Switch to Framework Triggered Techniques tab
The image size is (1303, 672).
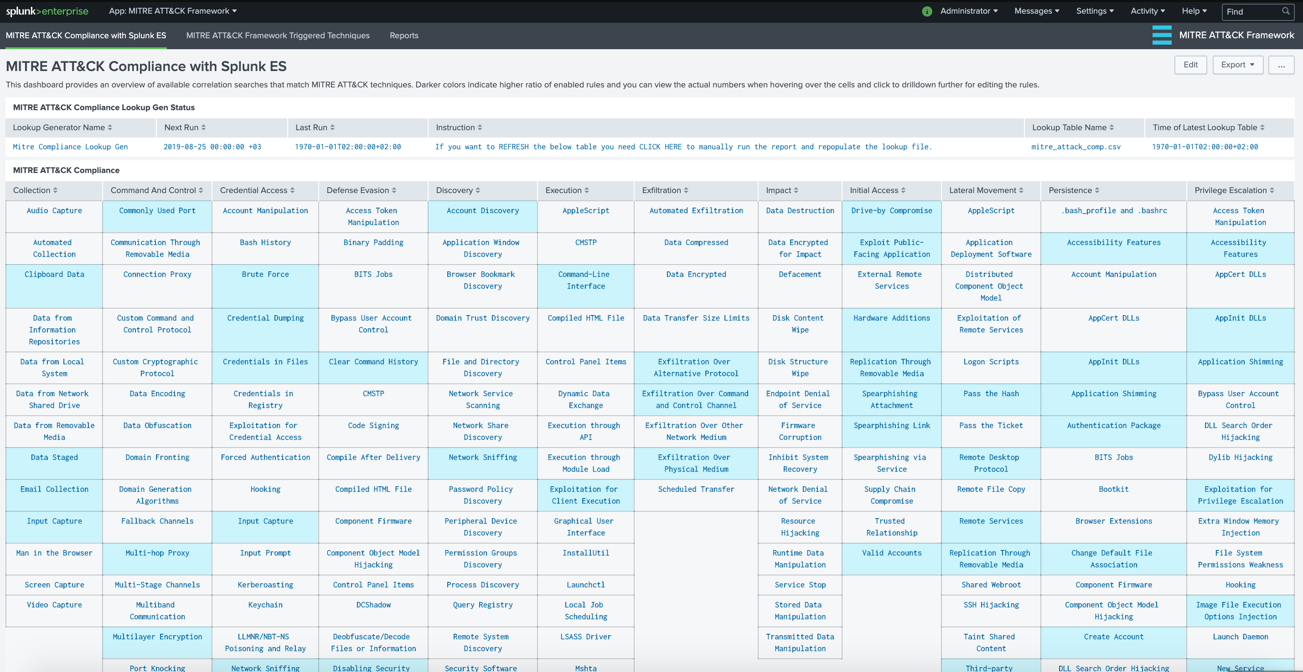click(x=278, y=36)
